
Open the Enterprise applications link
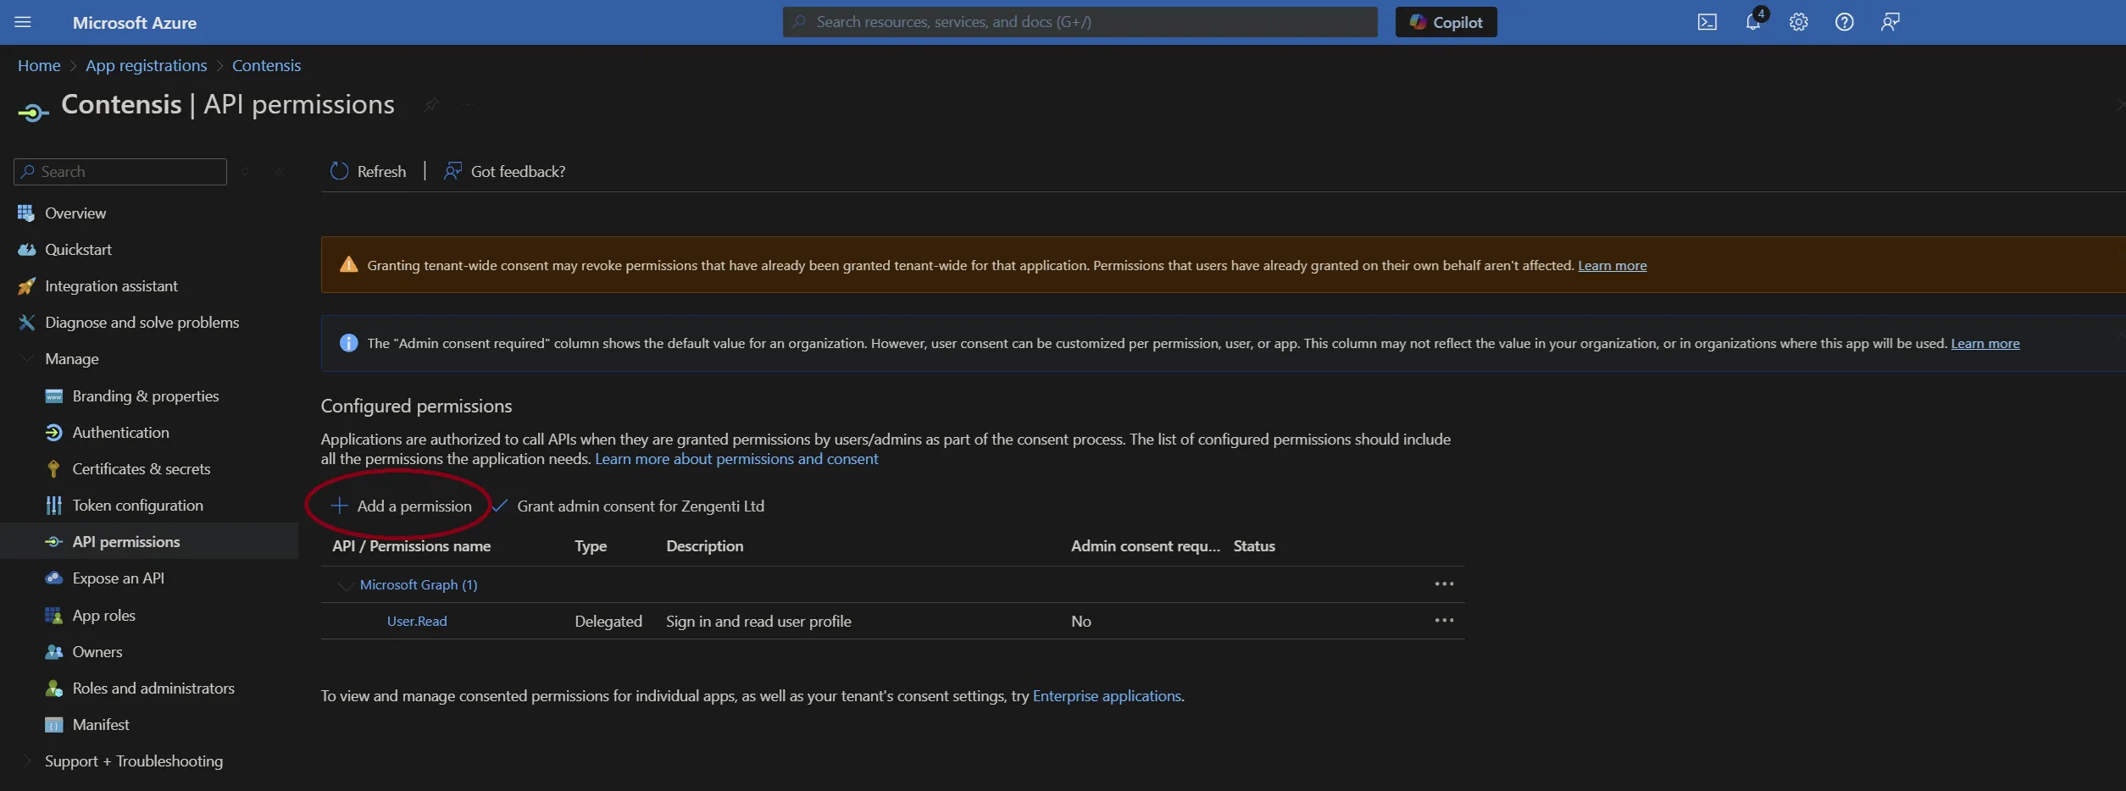click(x=1107, y=695)
